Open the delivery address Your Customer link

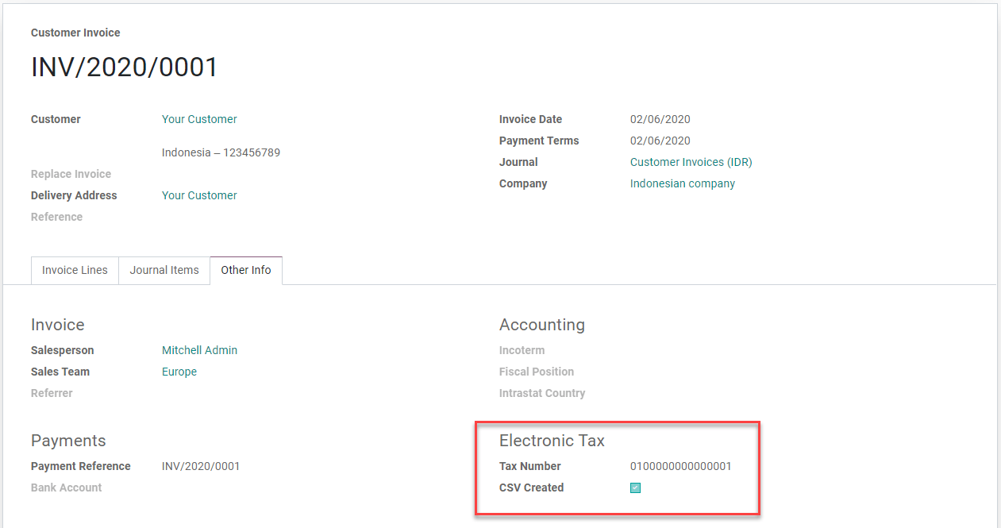point(198,195)
